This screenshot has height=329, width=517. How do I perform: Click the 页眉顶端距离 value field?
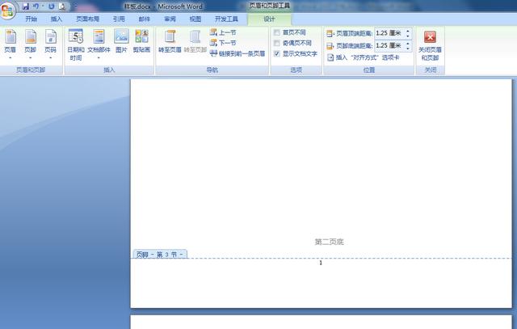(389, 33)
